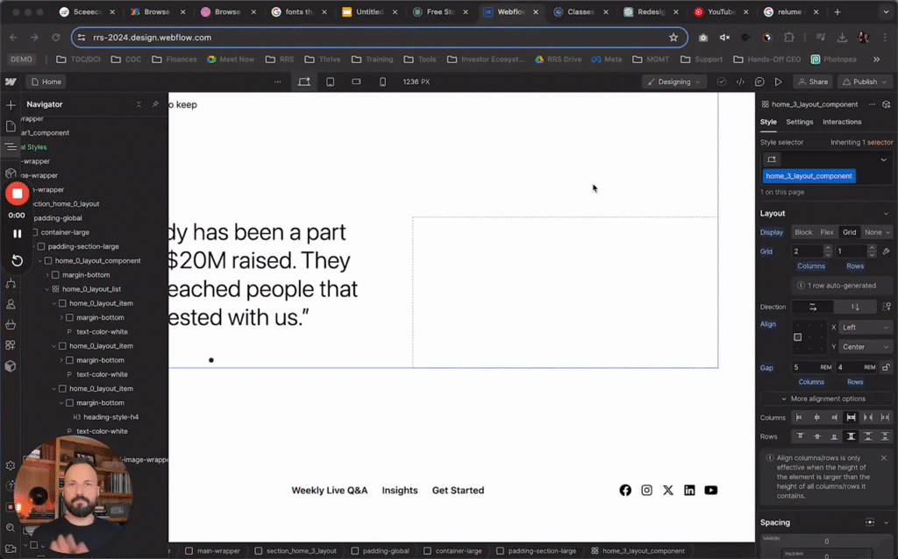Expand the Style selector dropdown
898x559 pixels.
(x=882, y=159)
